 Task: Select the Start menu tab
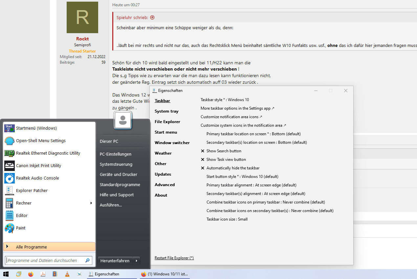pyautogui.click(x=166, y=132)
